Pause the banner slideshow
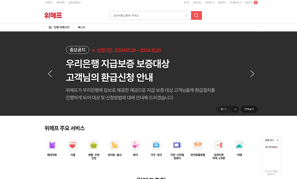The image size is (297, 179). click(235, 109)
